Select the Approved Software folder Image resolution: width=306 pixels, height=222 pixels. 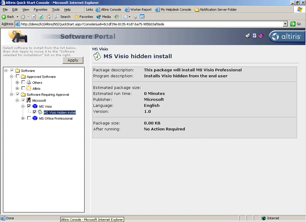(x=41, y=77)
